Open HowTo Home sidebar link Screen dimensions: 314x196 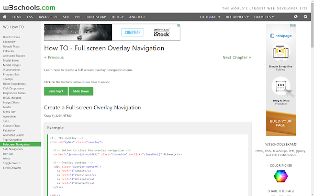12,37
